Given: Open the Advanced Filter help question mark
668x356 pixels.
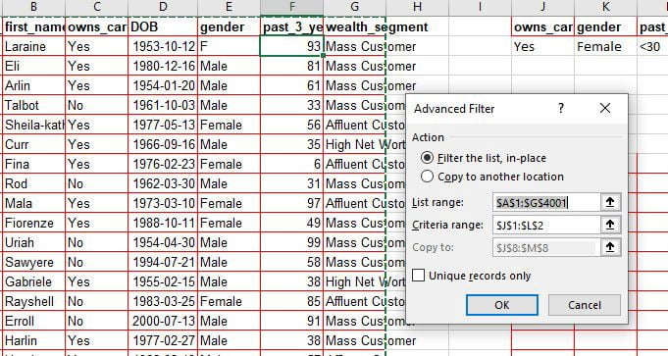Looking at the screenshot, I should pyautogui.click(x=561, y=108).
